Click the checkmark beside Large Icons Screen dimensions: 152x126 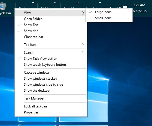coord(90,12)
